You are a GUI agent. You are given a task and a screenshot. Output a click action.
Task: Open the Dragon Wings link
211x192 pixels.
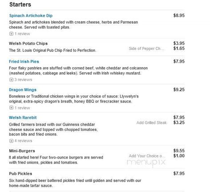click(23, 90)
